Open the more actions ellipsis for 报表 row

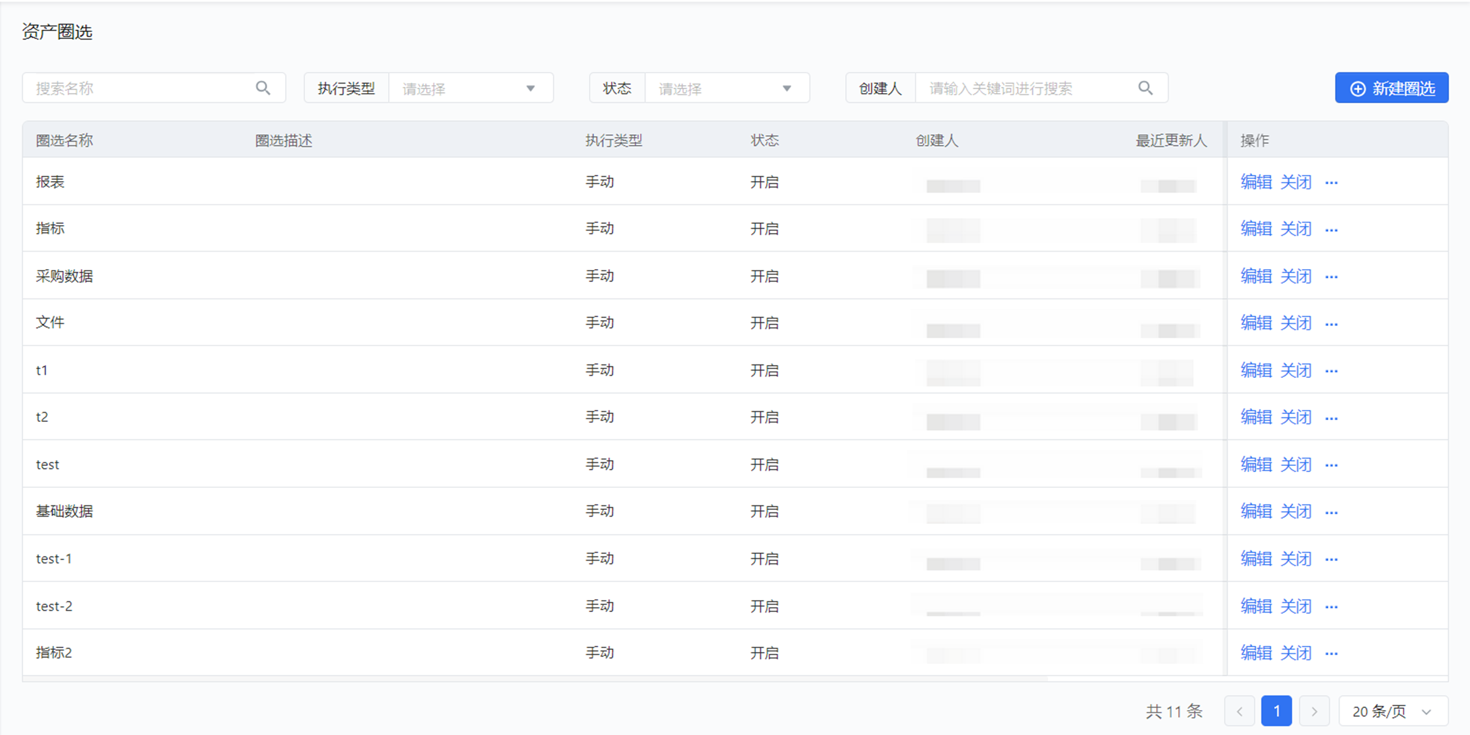(1331, 183)
